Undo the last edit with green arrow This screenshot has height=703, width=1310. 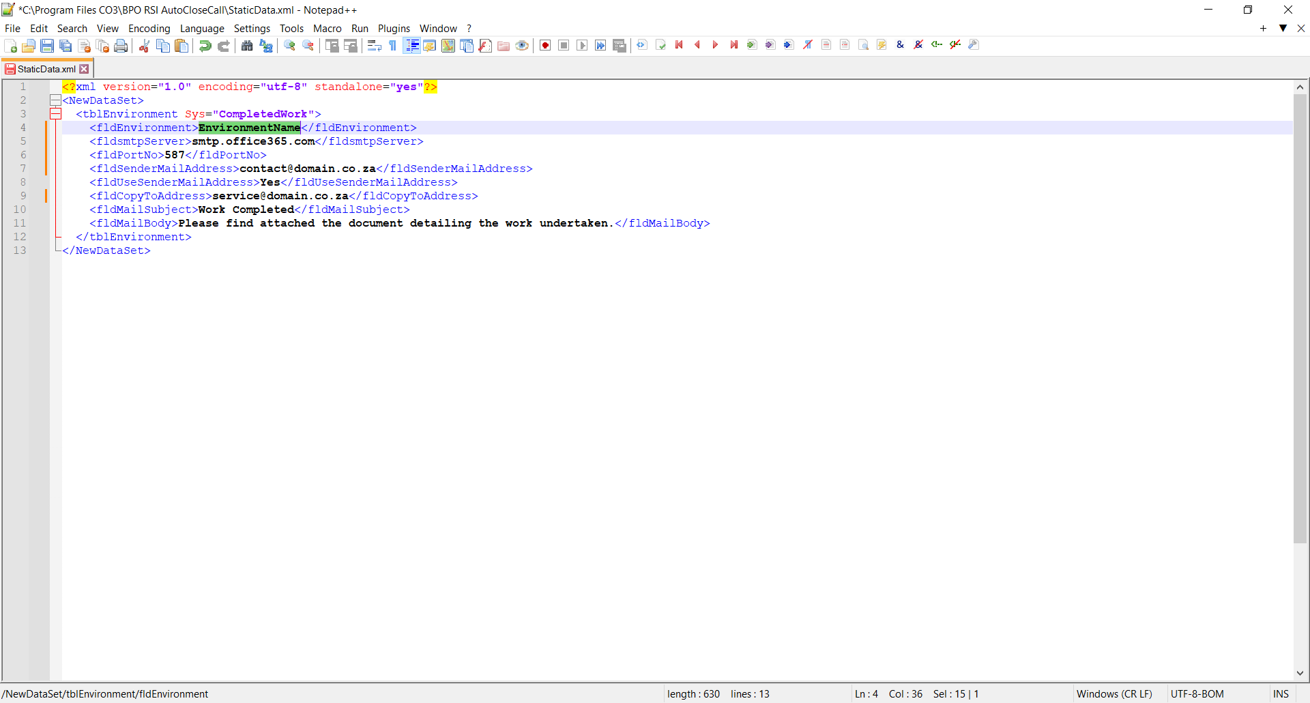click(x=205, y=46)
